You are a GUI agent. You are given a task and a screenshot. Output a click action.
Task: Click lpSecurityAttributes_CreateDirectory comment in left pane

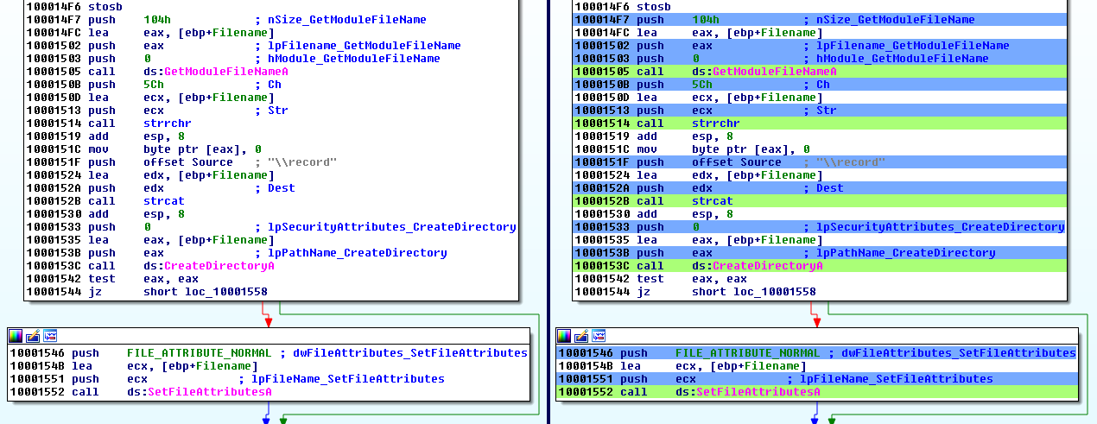392,227
